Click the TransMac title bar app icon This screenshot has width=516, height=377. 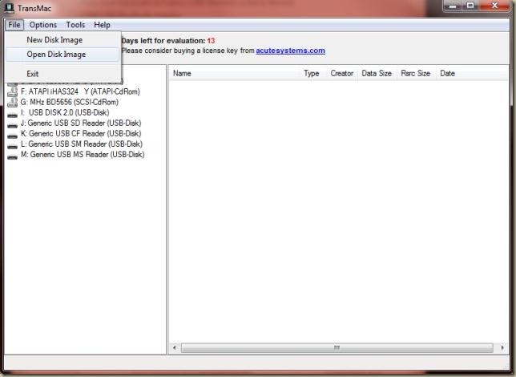pos(9,8)
